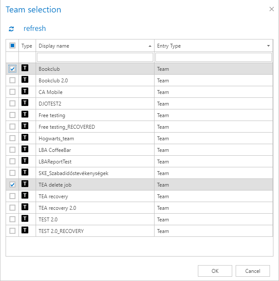Open the Entry Type column dropdown arrow
The height and width of the screenshot is (281, 279).
click(268, 46)
